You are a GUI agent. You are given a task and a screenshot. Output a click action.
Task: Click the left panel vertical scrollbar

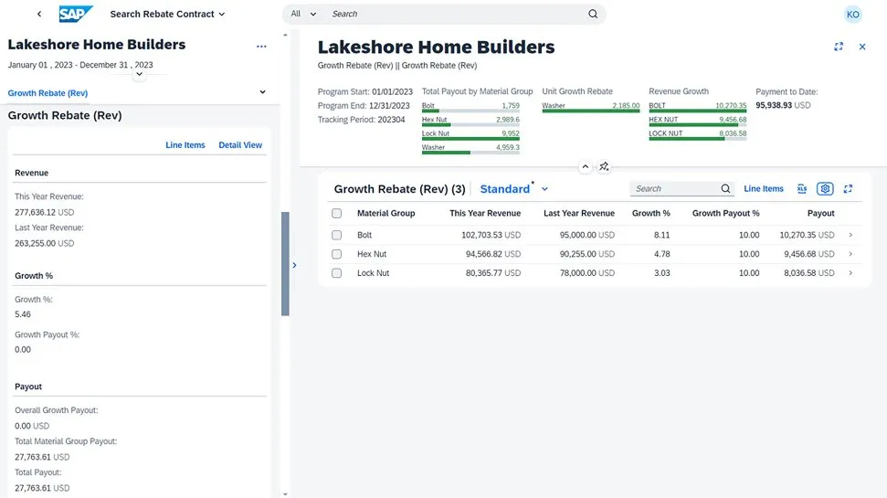click(x=285, y=264)
